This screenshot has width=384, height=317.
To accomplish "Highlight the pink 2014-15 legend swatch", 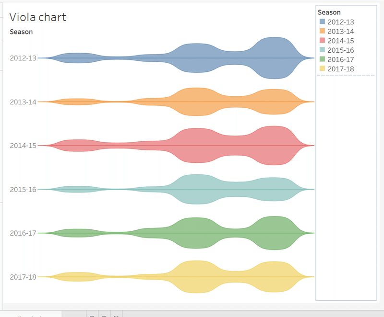I will 322,41.
